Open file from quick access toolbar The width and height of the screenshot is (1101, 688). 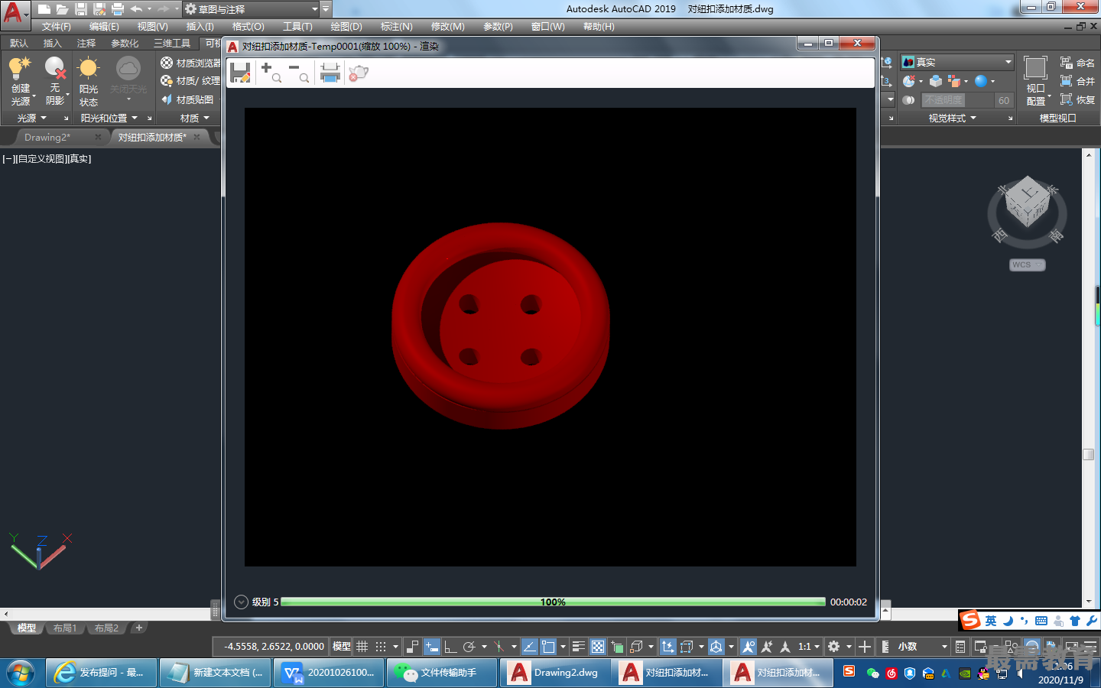tap(63, 9)
